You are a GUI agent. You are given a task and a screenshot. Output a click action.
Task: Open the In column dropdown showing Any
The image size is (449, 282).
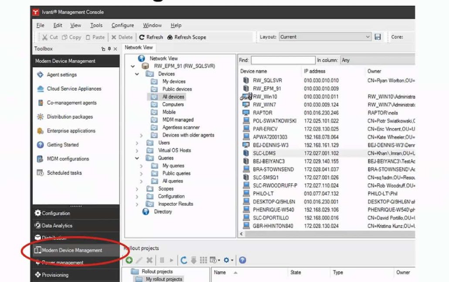coord(378,61)
